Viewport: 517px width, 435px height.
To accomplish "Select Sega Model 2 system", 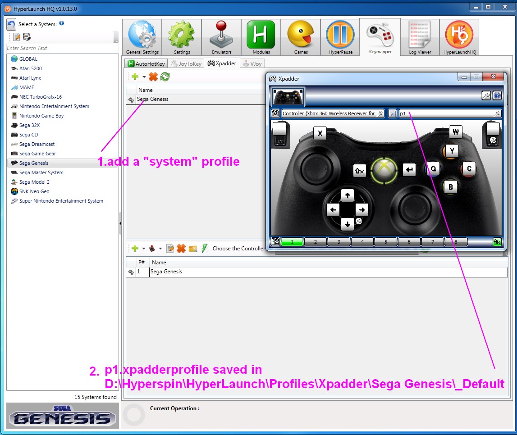I will tap(34, 182).
